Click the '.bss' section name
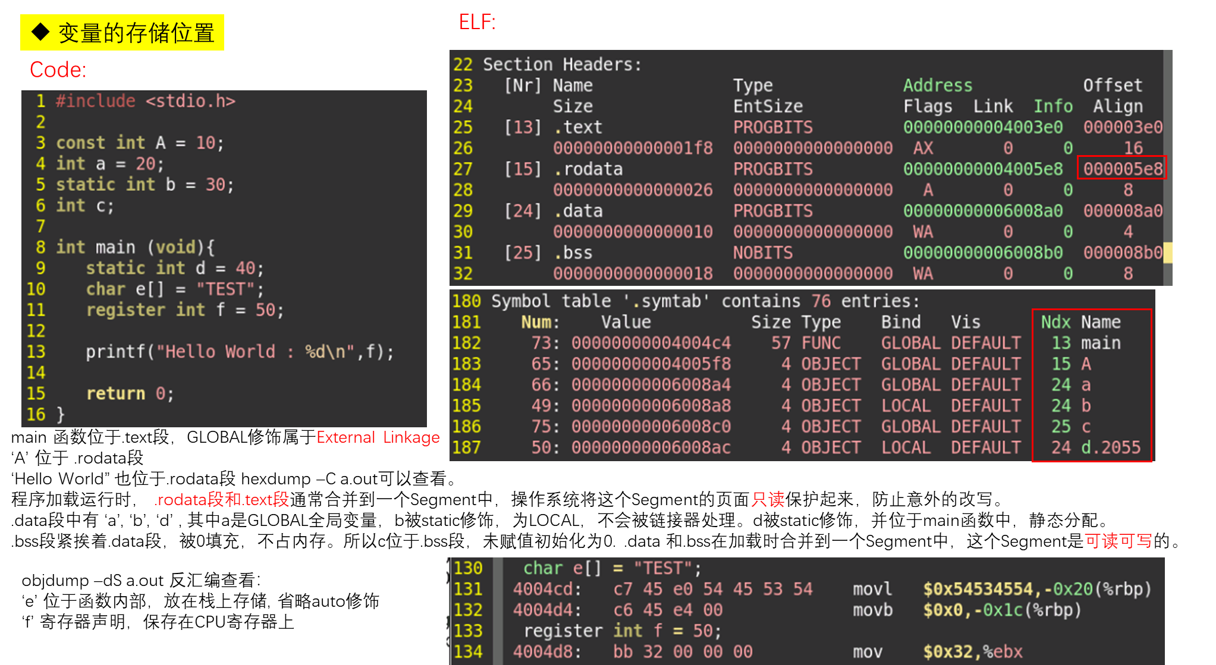Image resolution: width=1216 pixels, height=665 pixels. click(x=573, y=253)
